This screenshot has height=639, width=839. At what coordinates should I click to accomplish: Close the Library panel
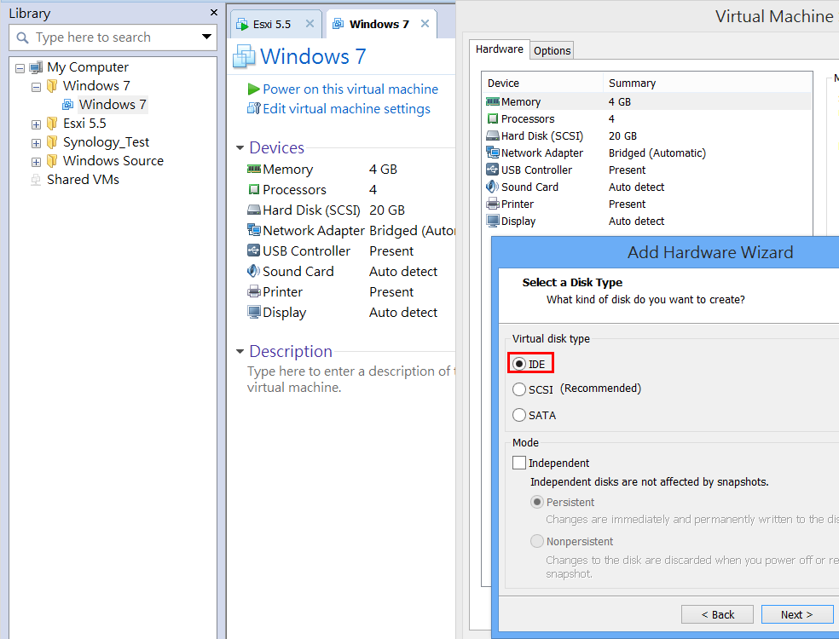pyautogui.click(x=214, y=12)
